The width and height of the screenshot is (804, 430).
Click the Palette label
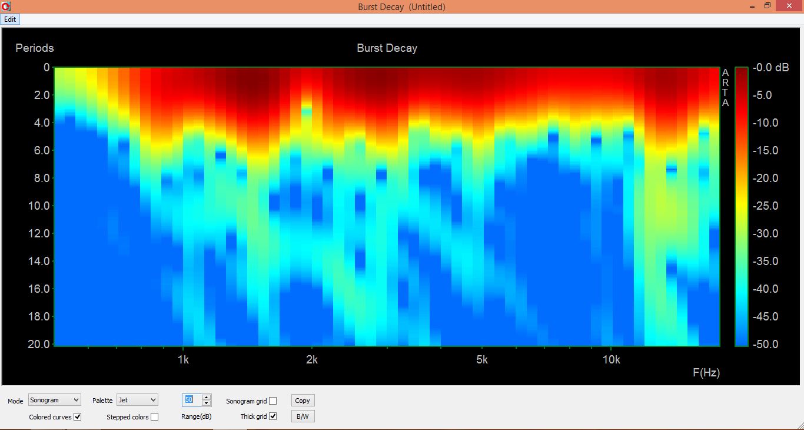[x=102, y=401]
